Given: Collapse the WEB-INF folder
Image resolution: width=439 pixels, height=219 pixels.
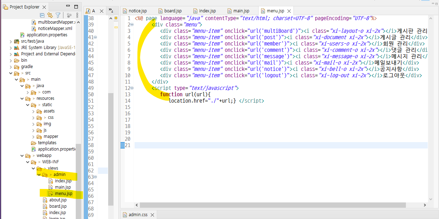Looking at the screenshot, I should tap(27, 162).
